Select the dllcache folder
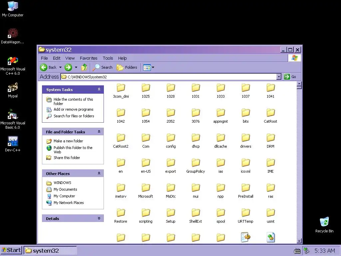This screenshot has width=341, height=256. tap(220, 141)
